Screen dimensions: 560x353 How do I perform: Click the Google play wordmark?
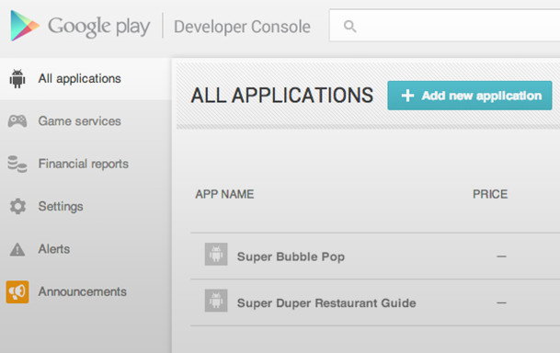tap(99, 27)
